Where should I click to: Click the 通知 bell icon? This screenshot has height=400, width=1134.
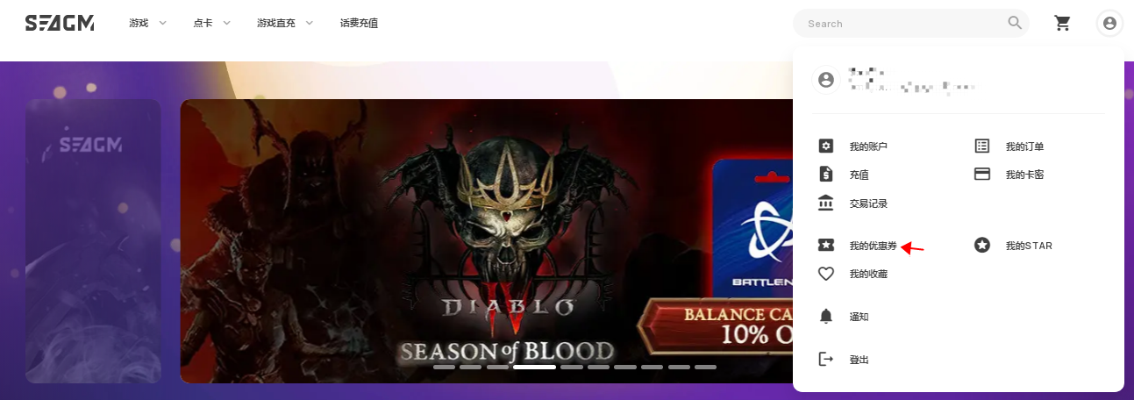point(825,317)
